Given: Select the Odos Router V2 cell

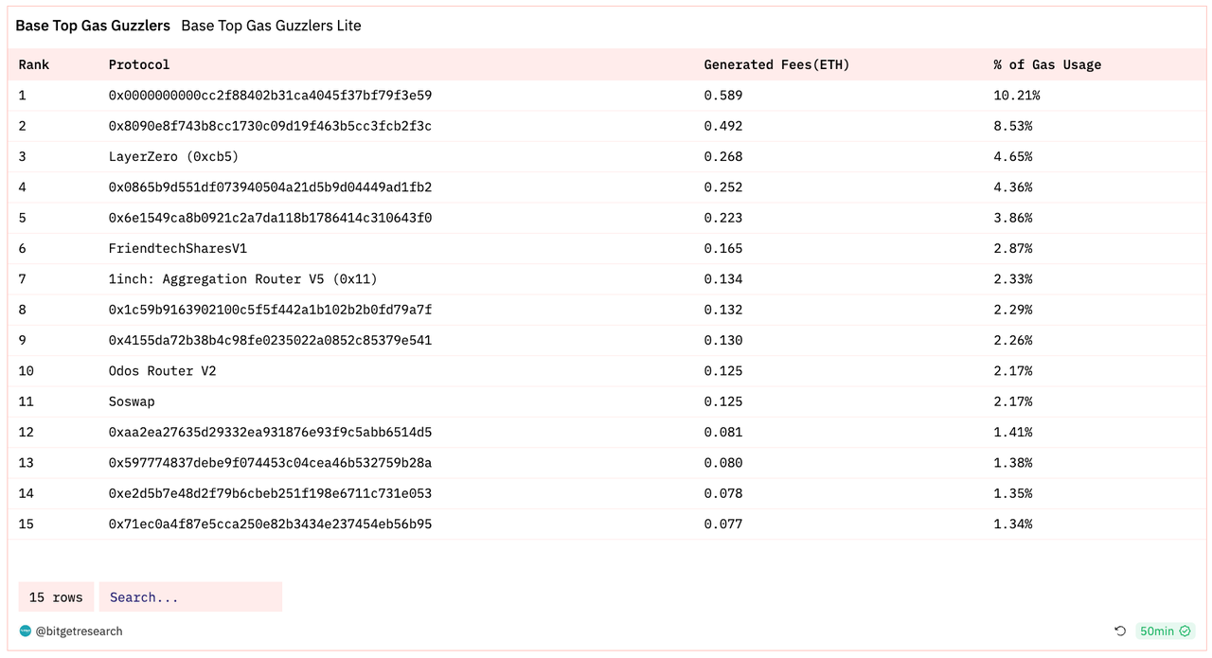Looking at the screenshot, I should point(162,370).
